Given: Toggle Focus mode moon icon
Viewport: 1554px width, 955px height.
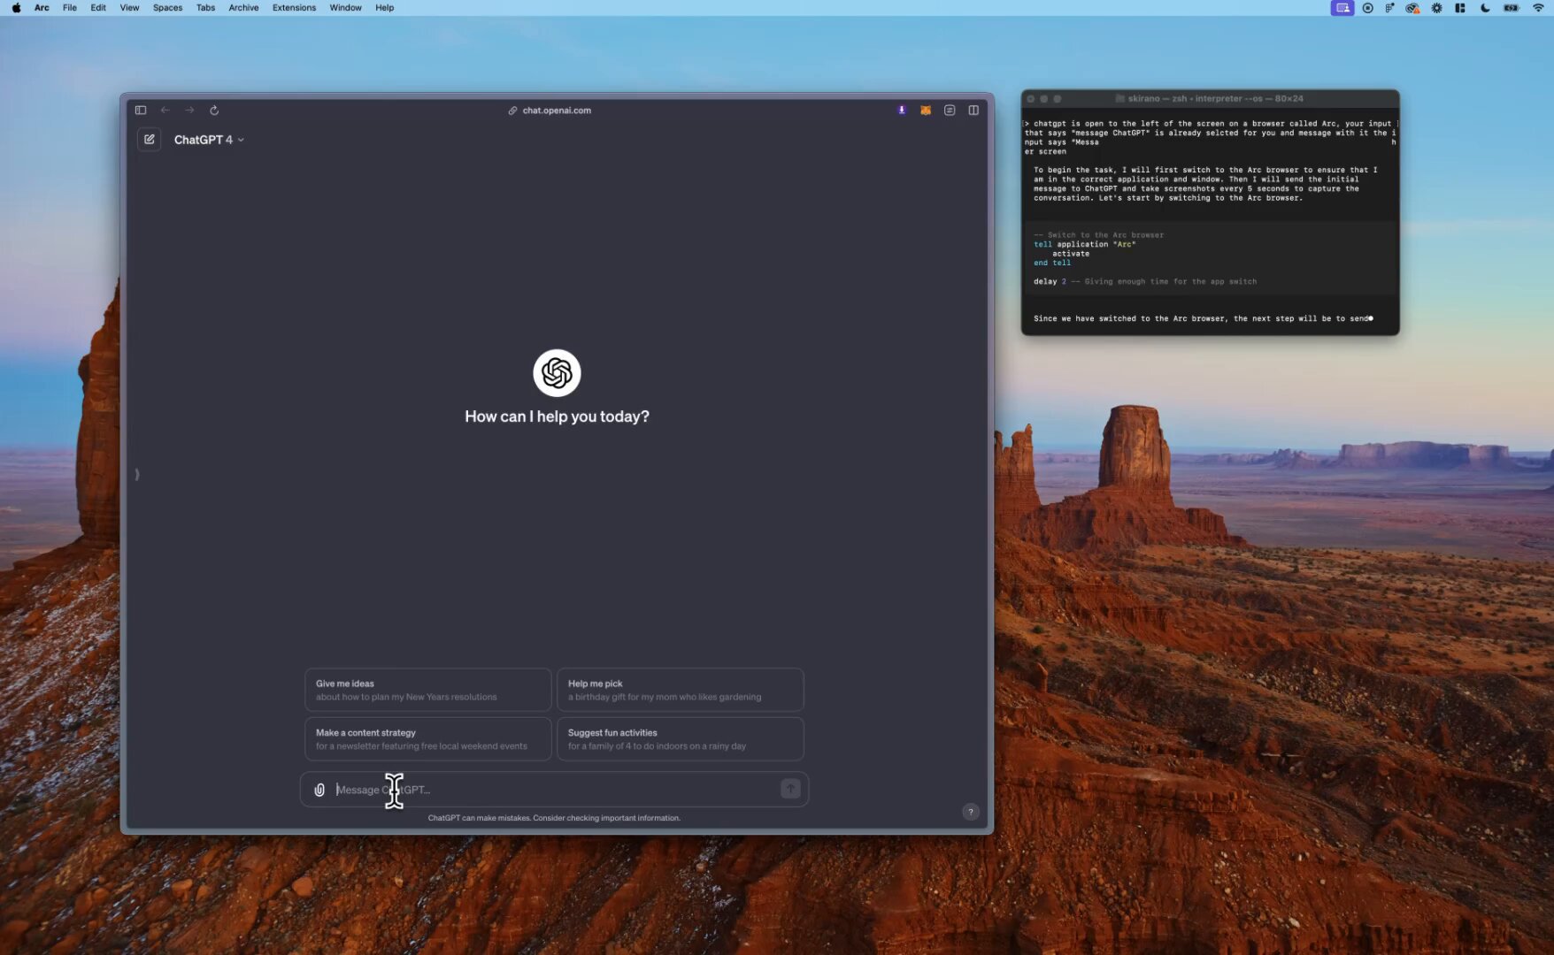Looking at the screenshot, I should point(1485,8).
